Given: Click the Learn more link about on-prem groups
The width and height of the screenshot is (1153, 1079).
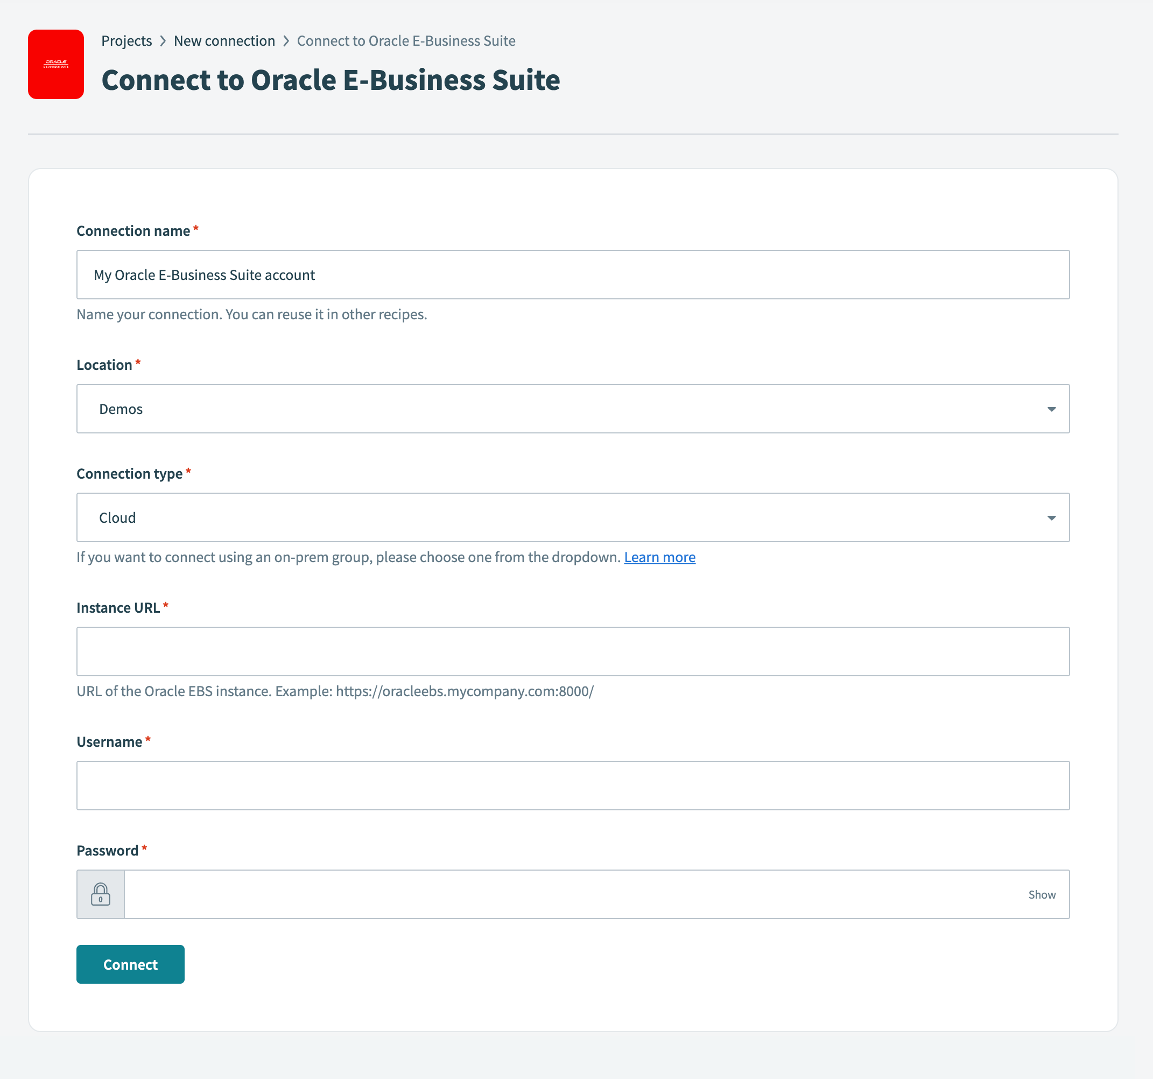Looking at the screenshot, I should (x=659, y=557).
